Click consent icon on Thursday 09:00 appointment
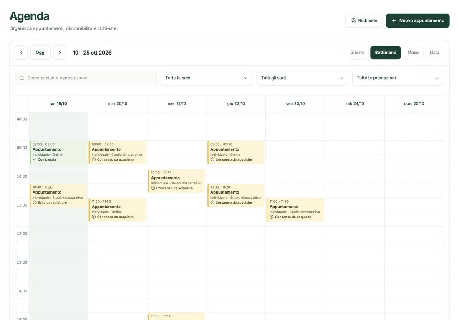This screenshot has width=459, height=320. (x=212, y=159)
